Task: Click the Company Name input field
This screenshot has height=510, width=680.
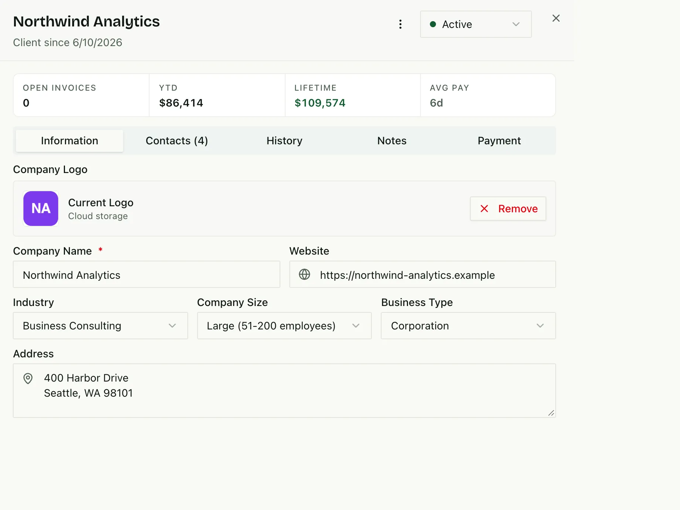Action: [x=147, y=274]
